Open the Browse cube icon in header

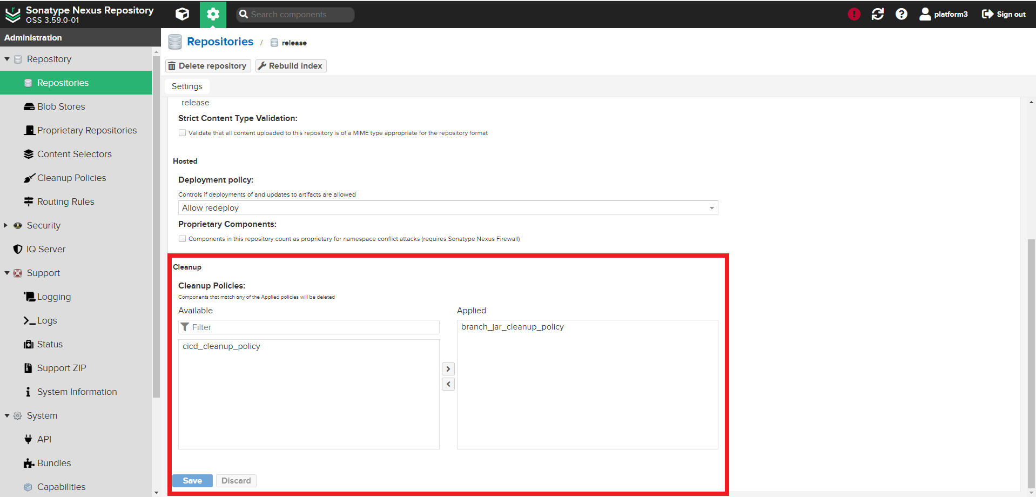183,14
